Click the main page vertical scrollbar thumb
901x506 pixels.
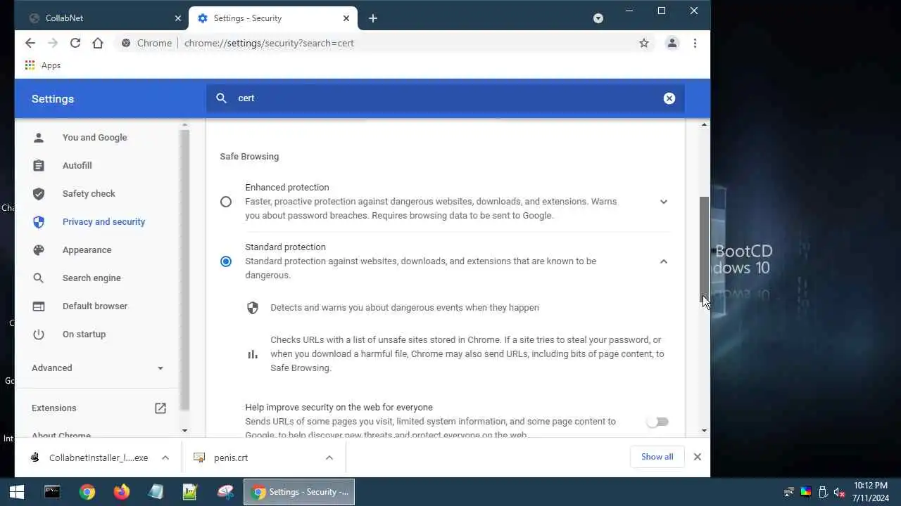click(705, 249)
